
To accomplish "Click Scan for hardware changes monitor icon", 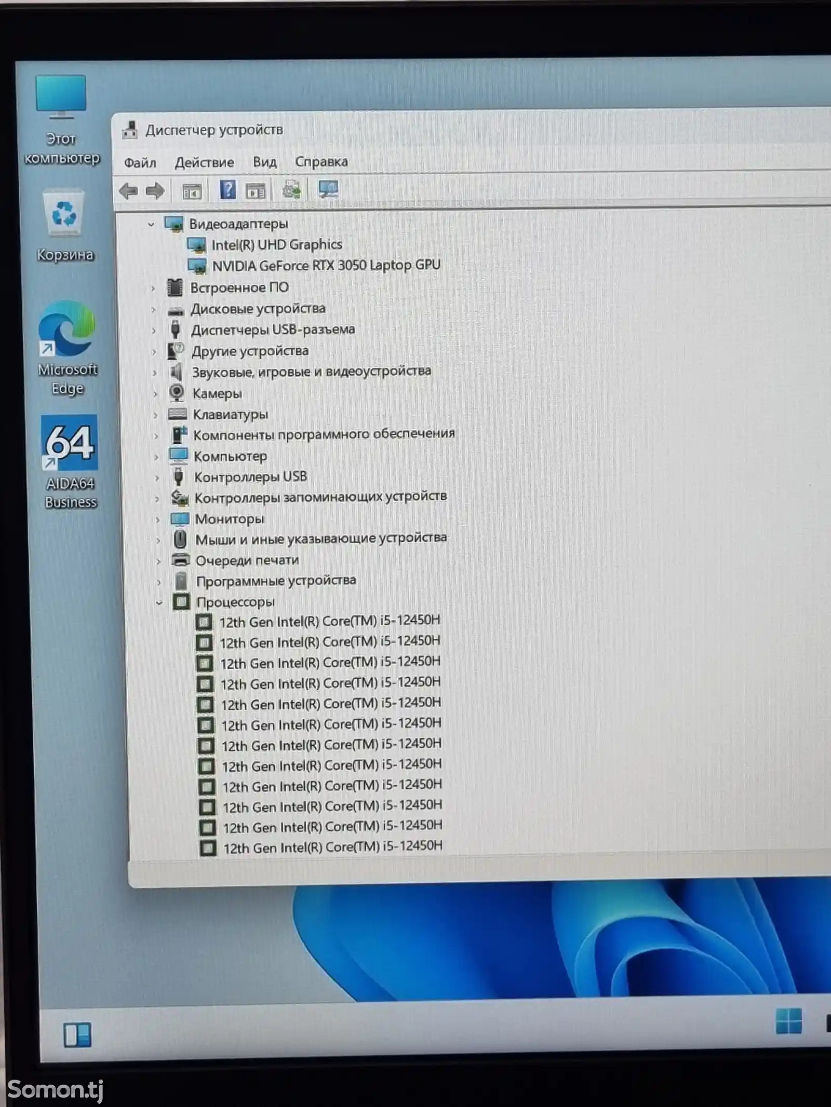I will point(328,189).
